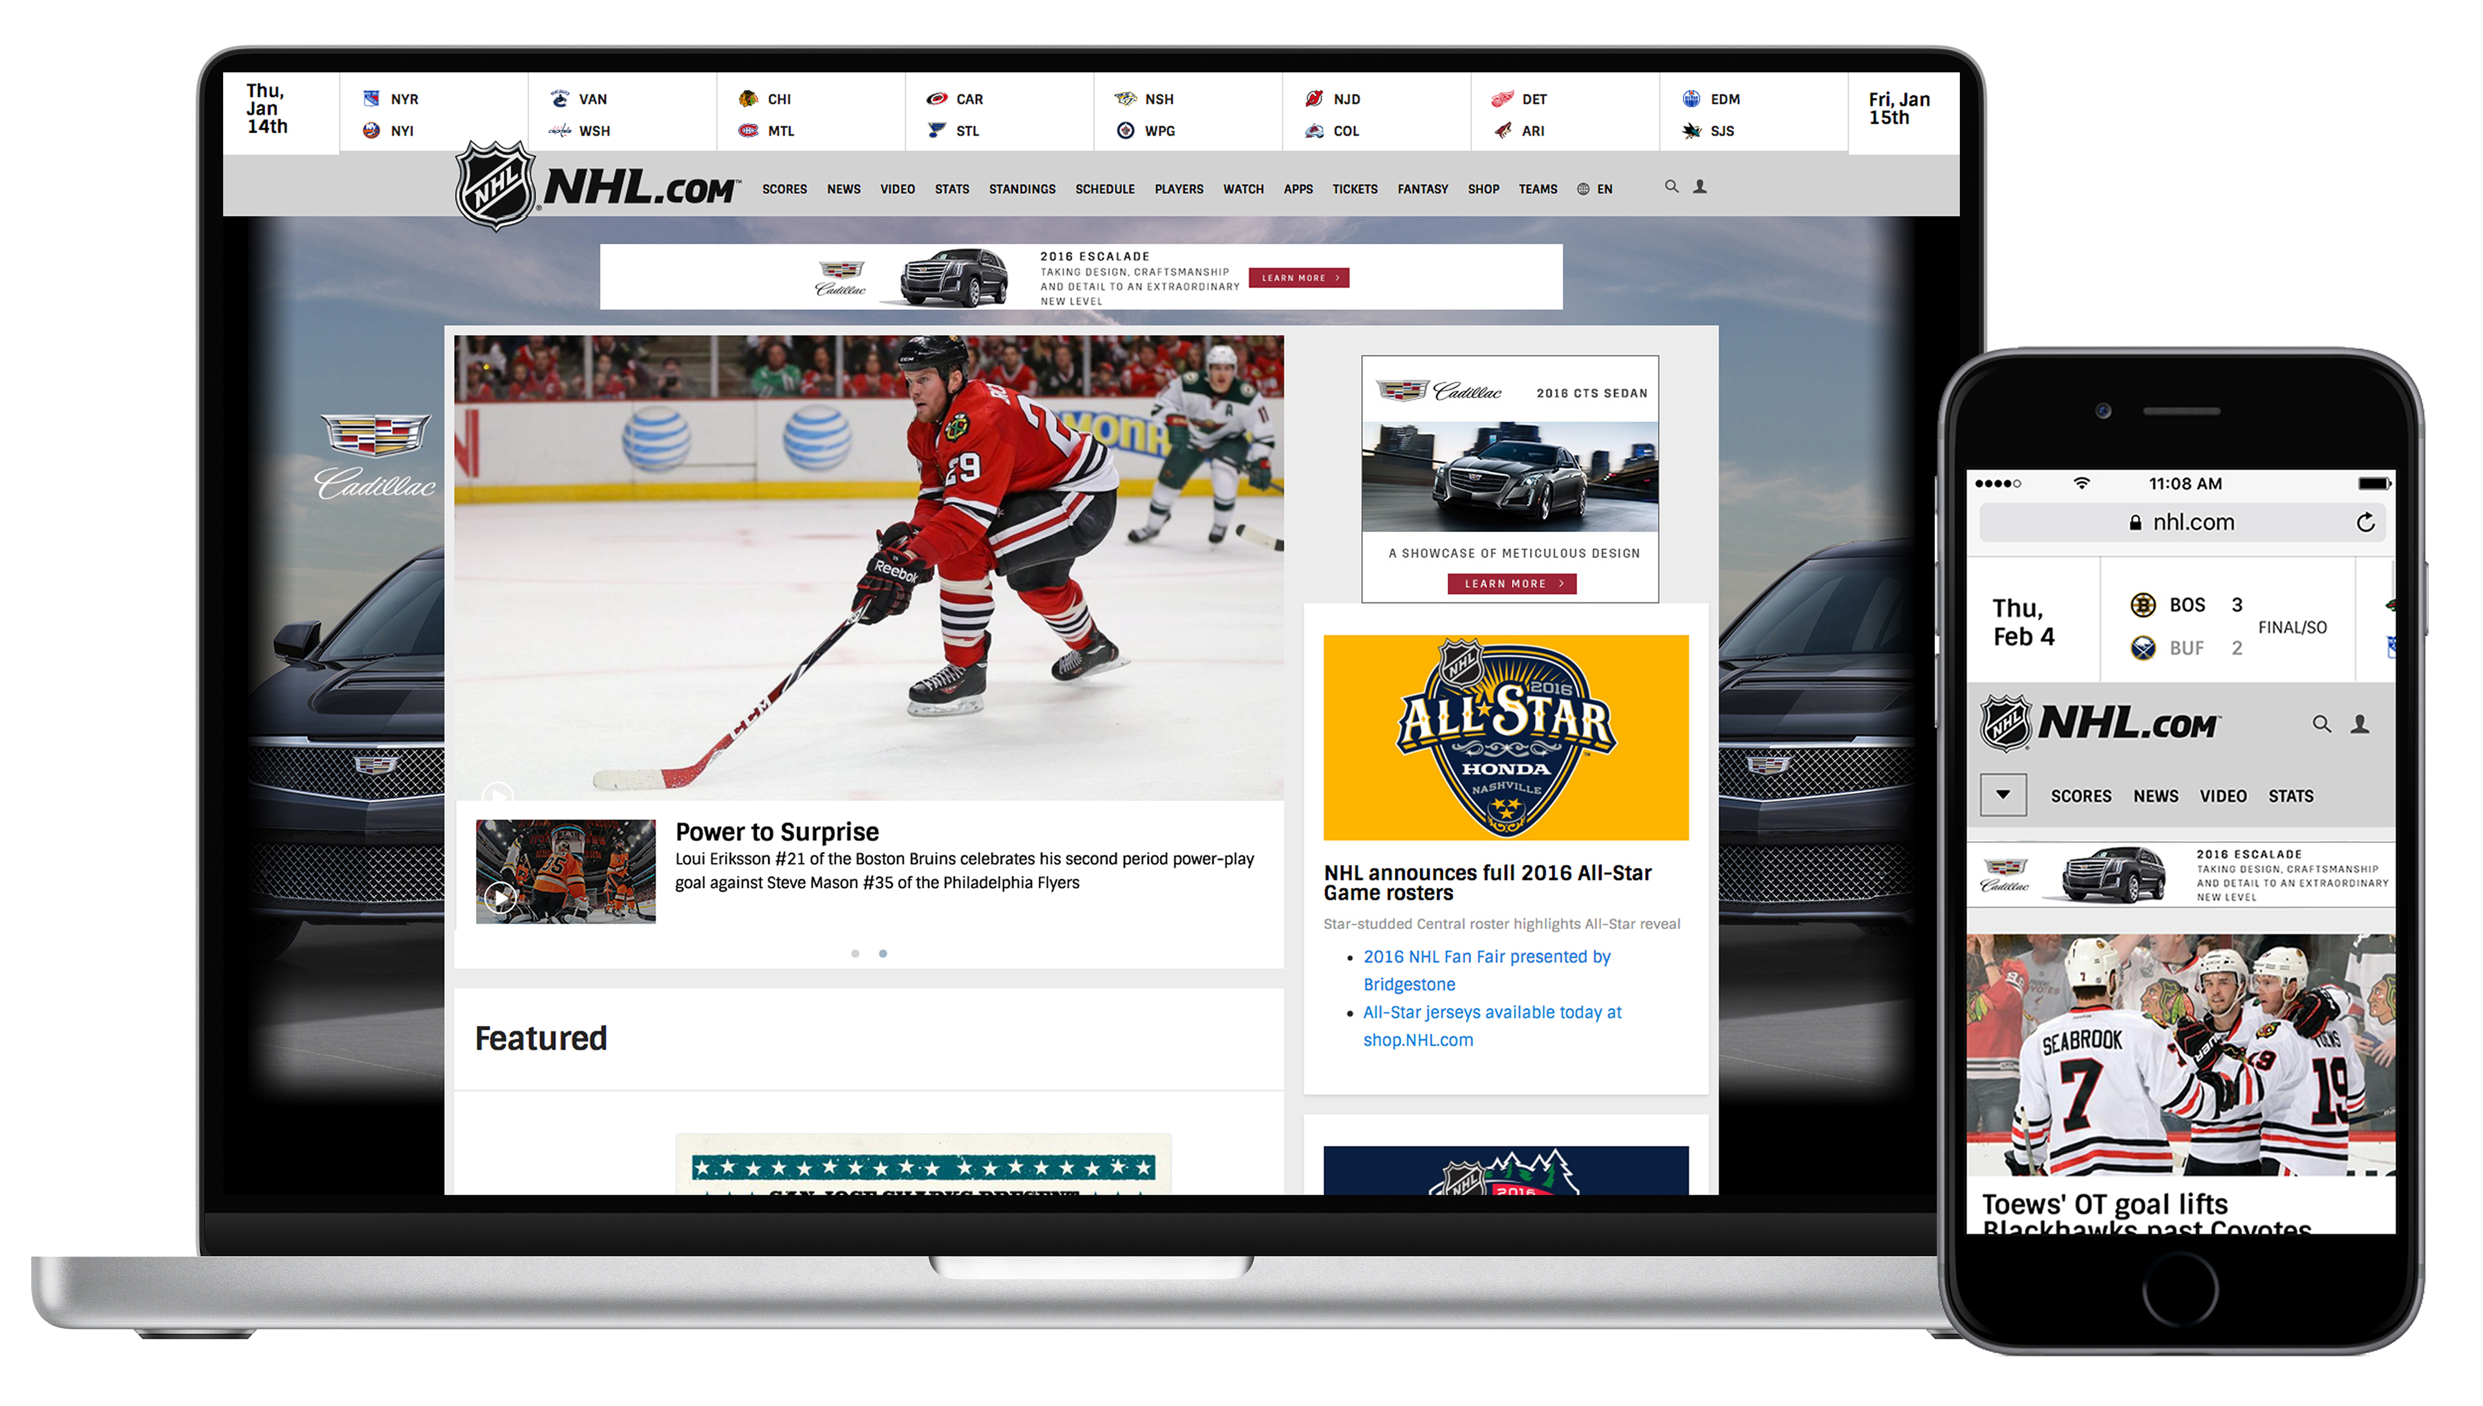Reload the page in mobile Safari
This screenshot has height=1406, width=2483.
pyautogui.click(x=2365, y=522)
